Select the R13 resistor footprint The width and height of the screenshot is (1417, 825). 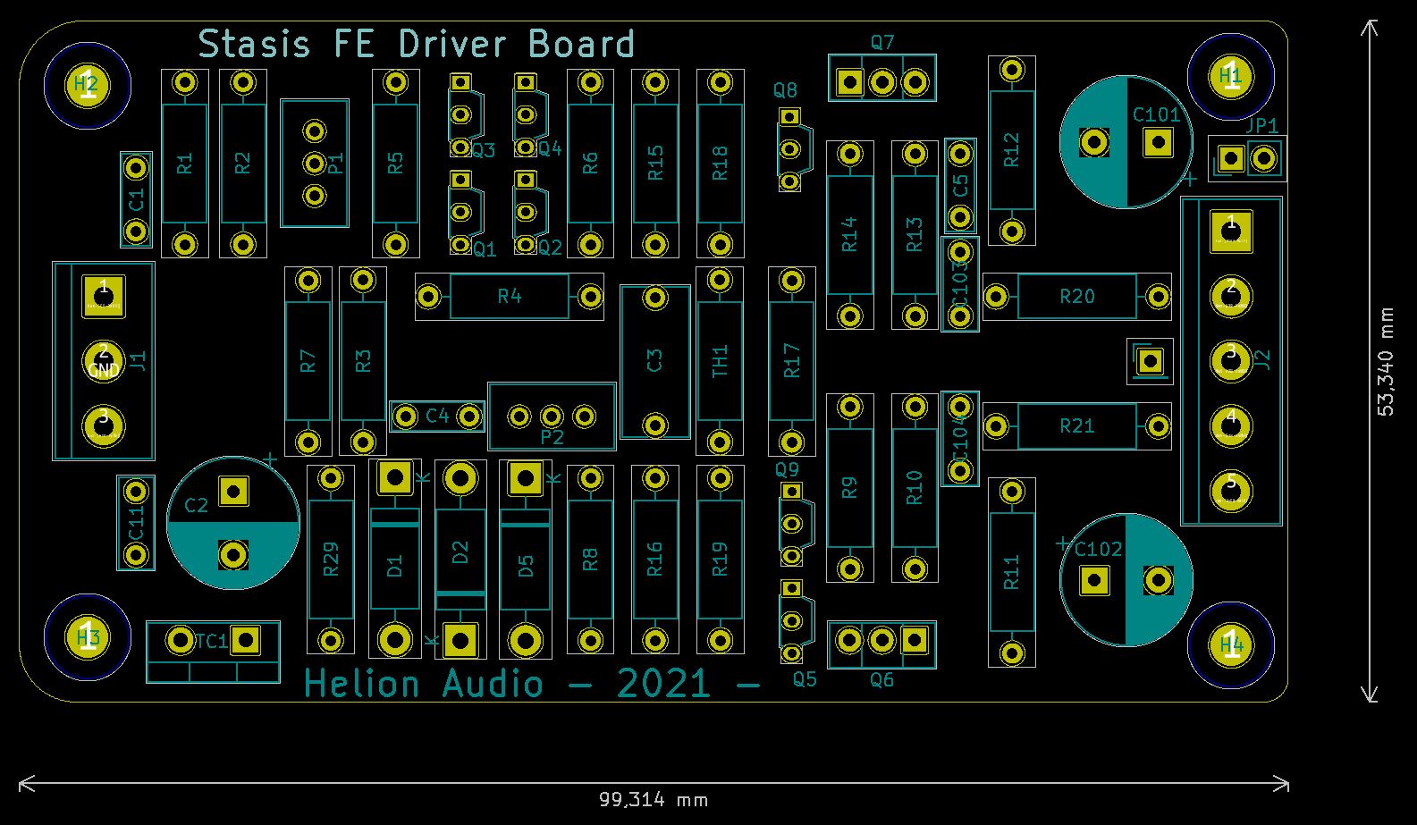tap(915, 235)
